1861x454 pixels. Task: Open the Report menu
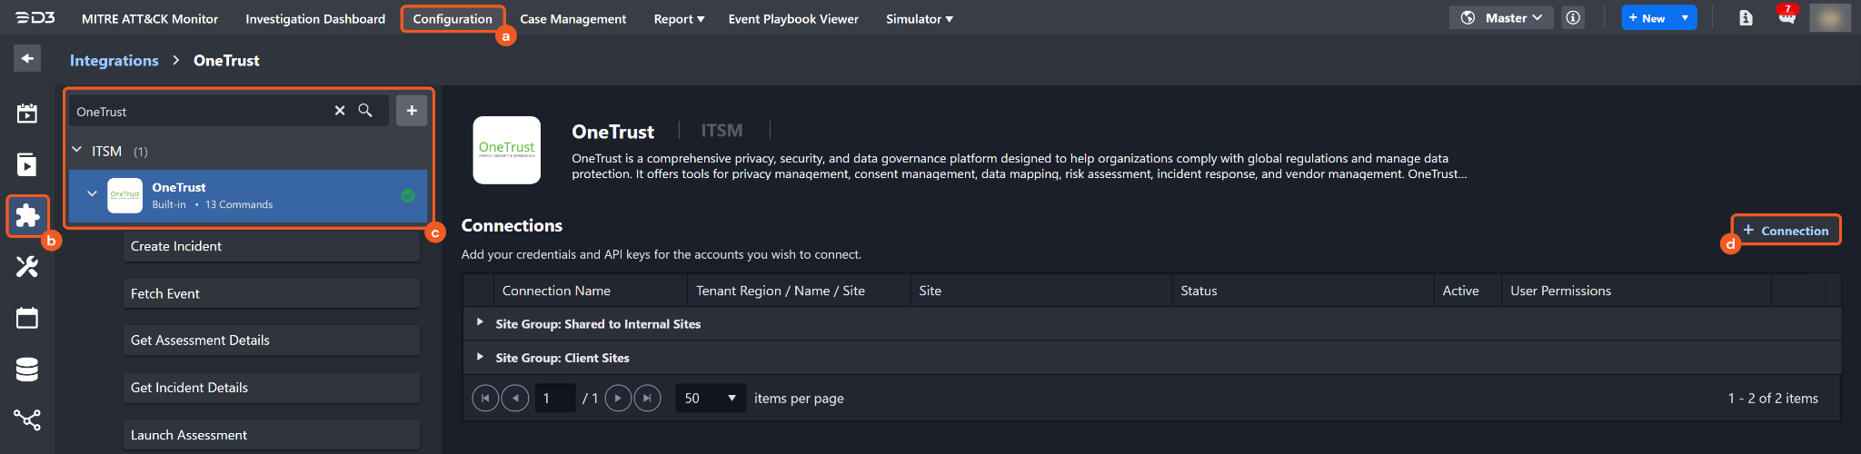(x=679, y=19)
